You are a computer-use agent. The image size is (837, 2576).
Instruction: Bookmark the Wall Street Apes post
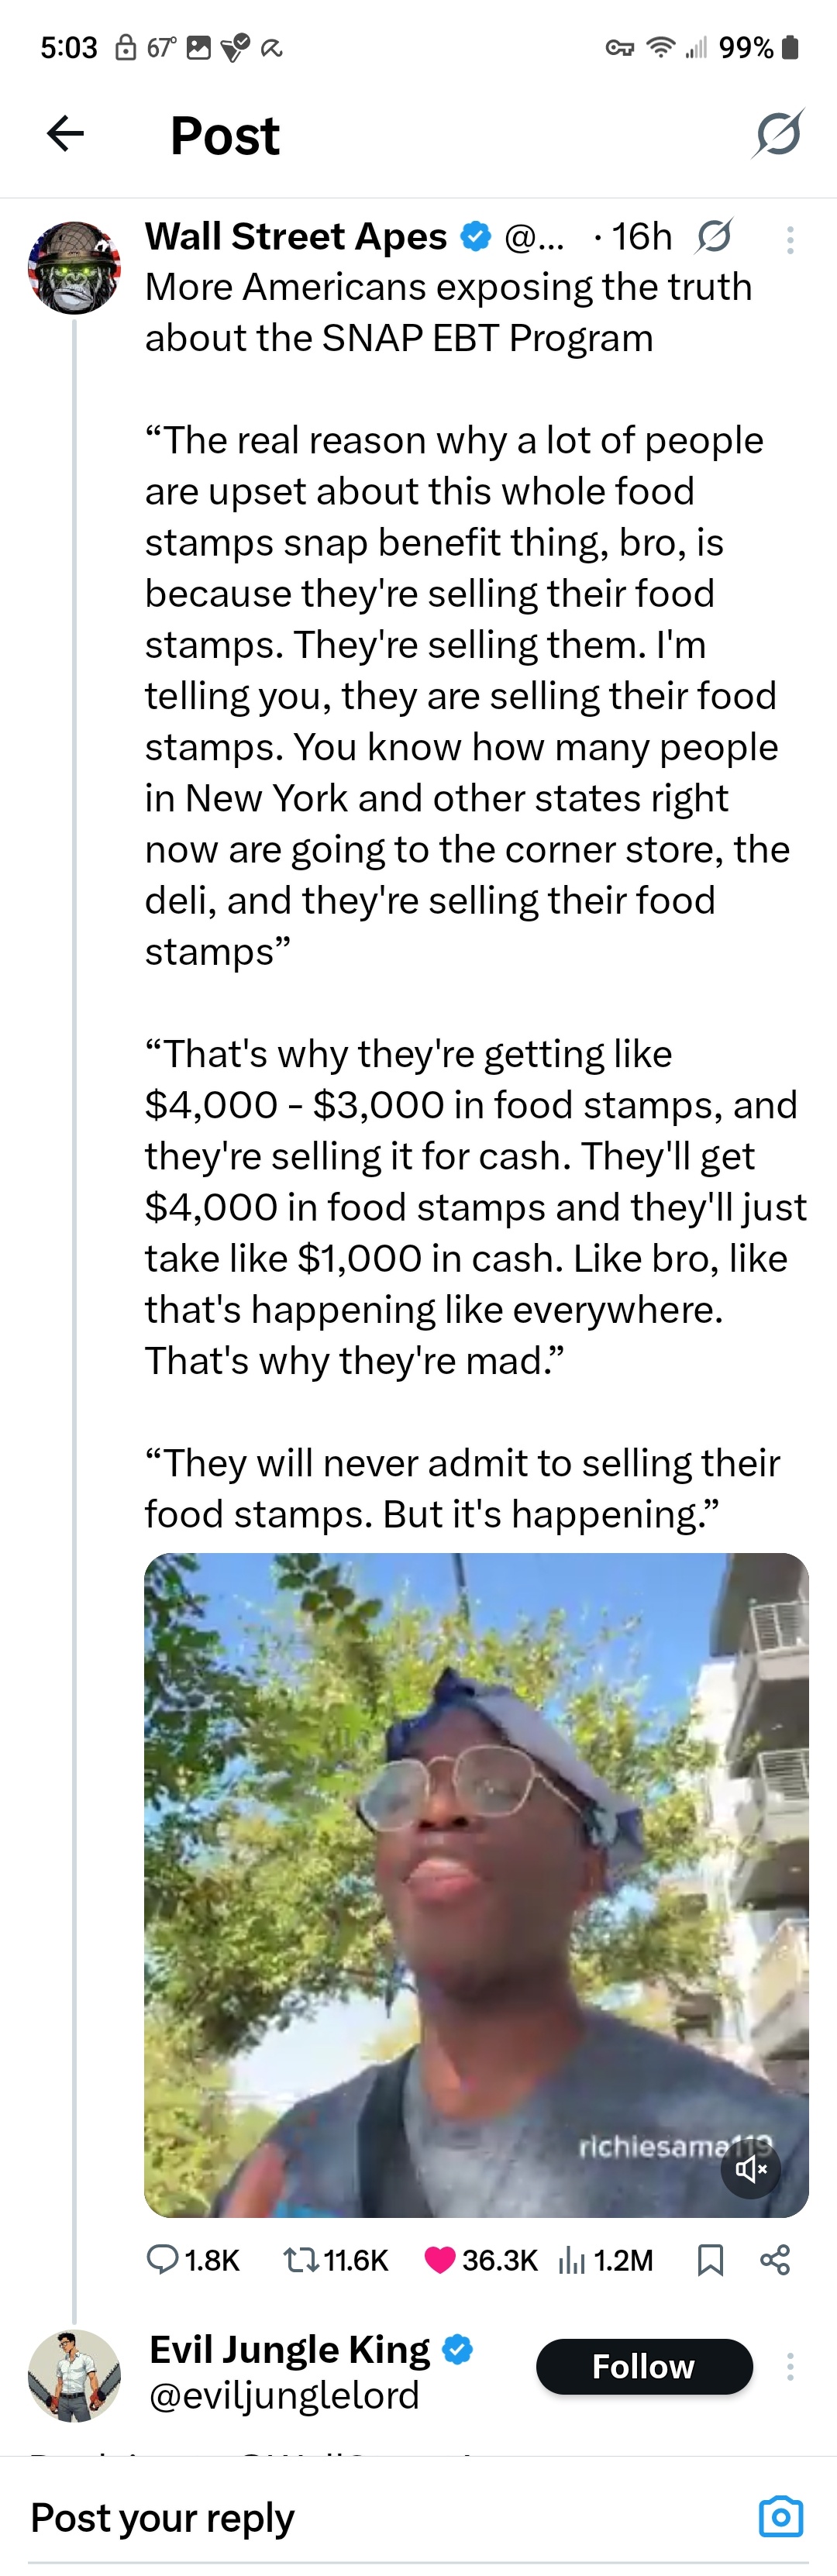tap(710, 2260)
